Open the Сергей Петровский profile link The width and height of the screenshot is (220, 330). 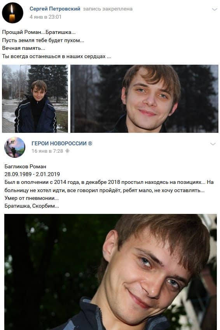pos(55,9)
